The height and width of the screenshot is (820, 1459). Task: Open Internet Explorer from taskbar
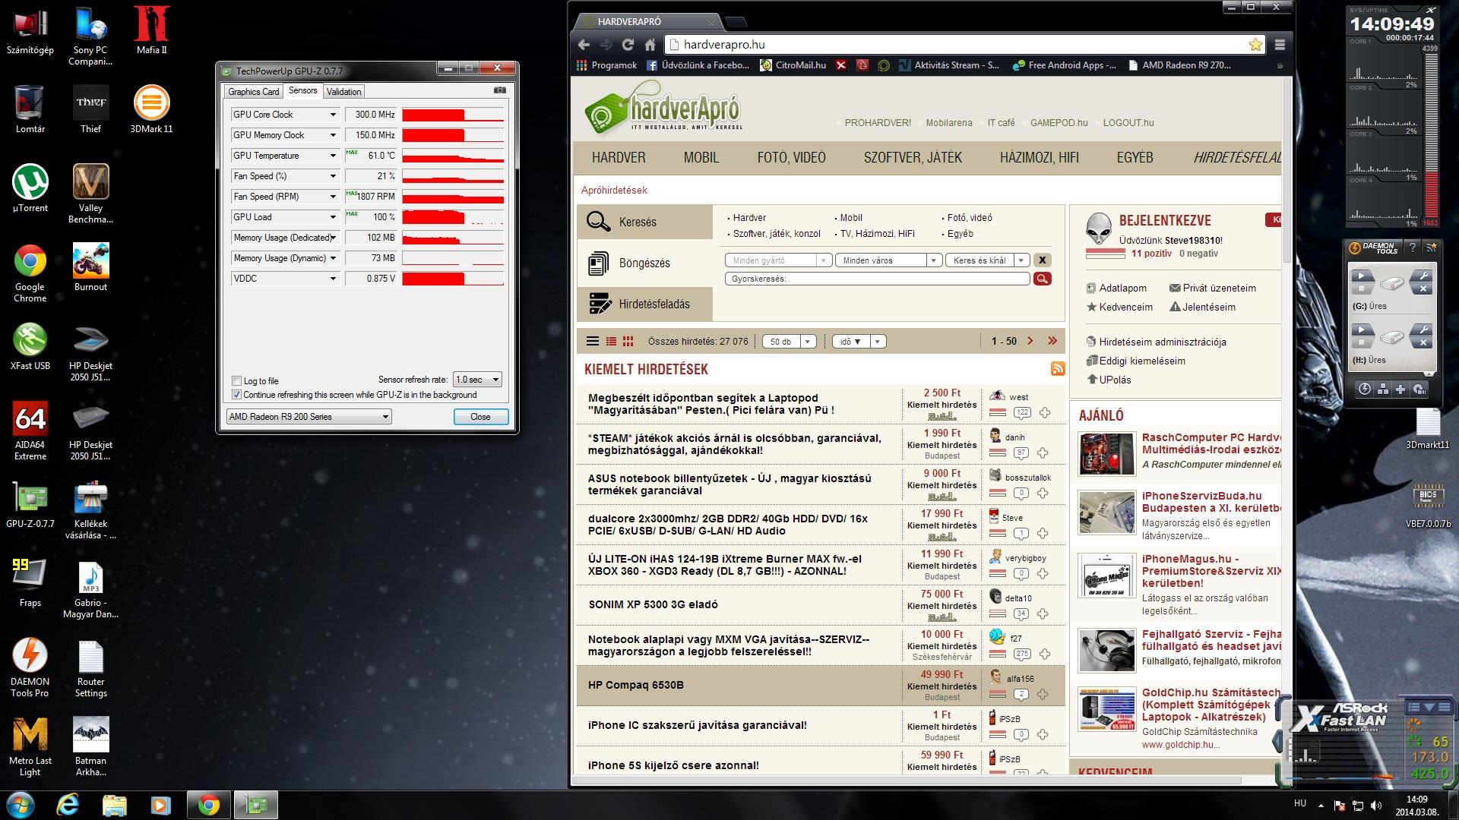click(68, 804)
